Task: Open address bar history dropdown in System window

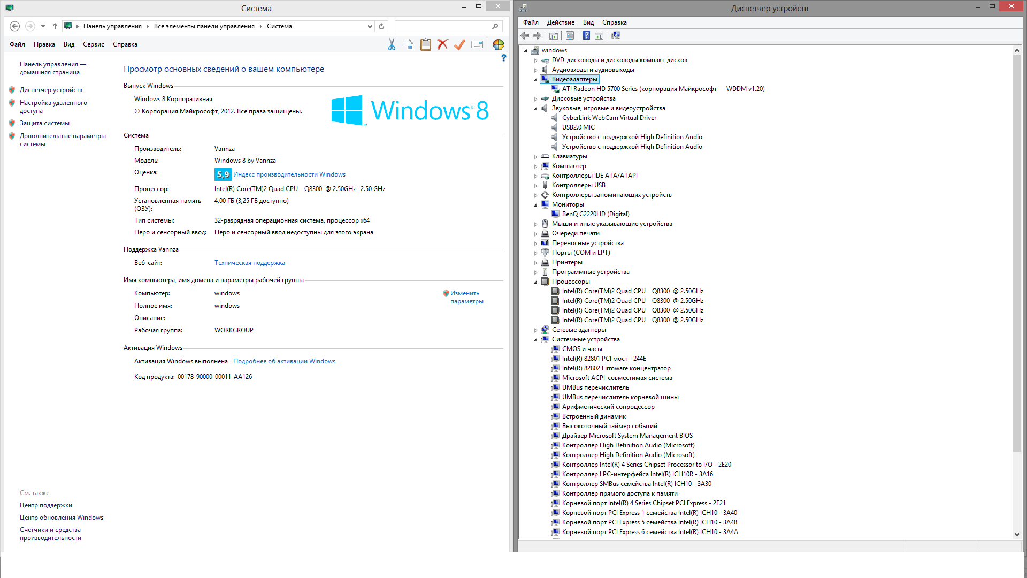Action: point(370,26)
